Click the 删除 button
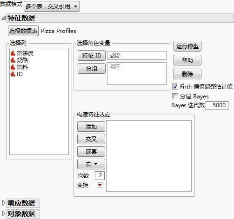 [x=187, y=74]
